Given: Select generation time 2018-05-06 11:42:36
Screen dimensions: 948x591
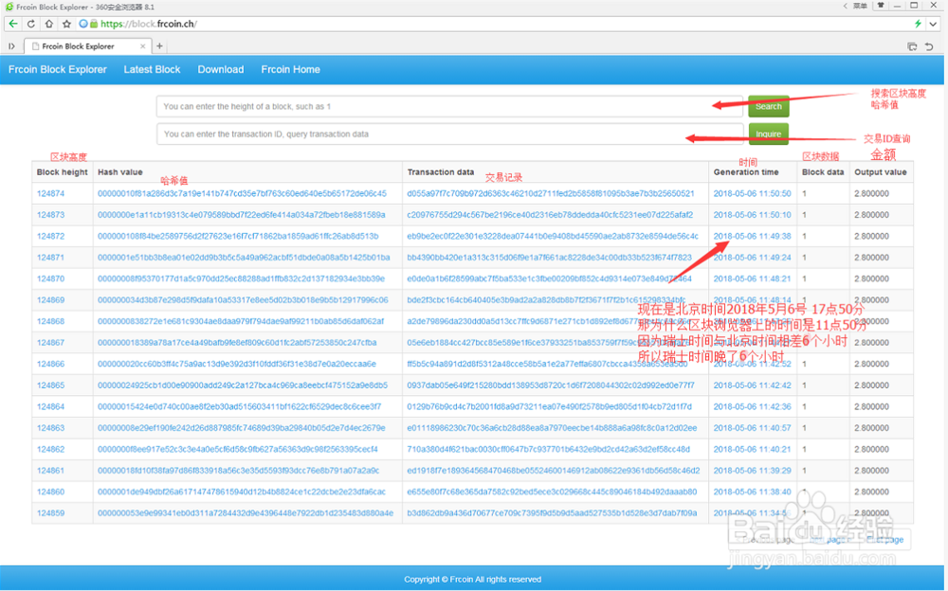Looking at the screenshot, I should (x=752, y=406).
